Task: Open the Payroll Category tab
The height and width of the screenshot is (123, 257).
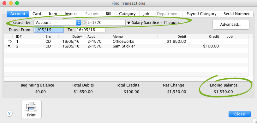Action: (201, 14)
